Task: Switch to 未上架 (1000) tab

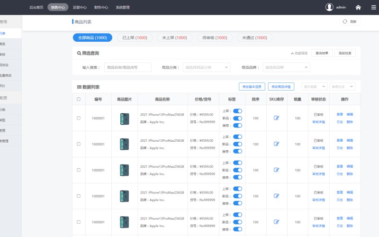Action: 174,37
